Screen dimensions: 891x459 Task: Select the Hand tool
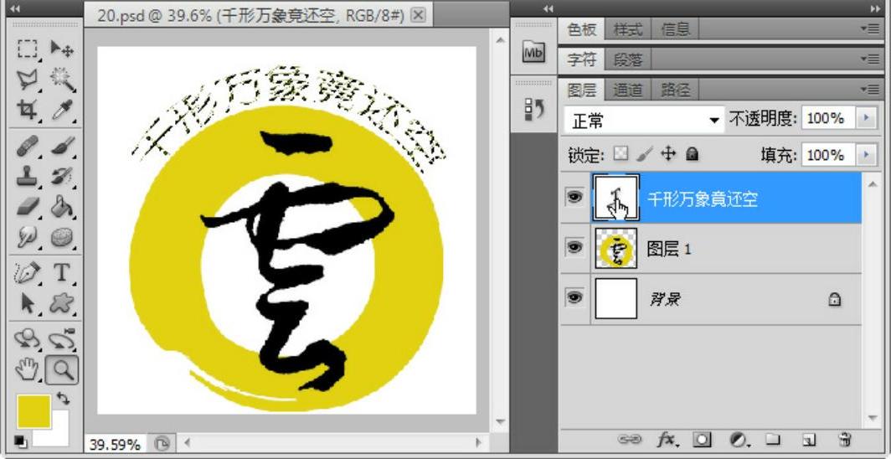pos(28,368)
